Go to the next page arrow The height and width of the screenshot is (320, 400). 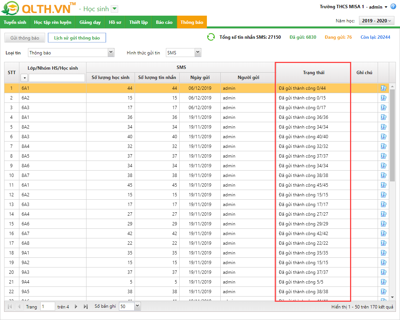(76, 307)
